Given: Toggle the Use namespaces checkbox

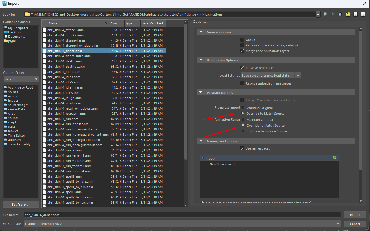Looking at the screenshot, I should pyautogui.click(x=242, y=148).
